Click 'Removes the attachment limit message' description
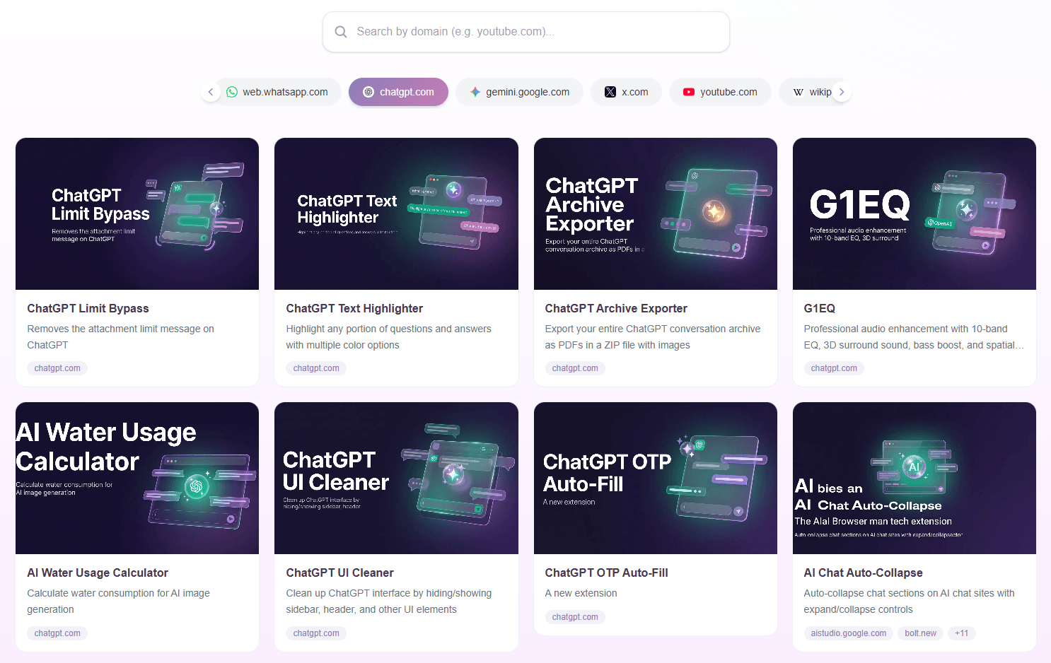1051x663 pixels. pos(120,336)
